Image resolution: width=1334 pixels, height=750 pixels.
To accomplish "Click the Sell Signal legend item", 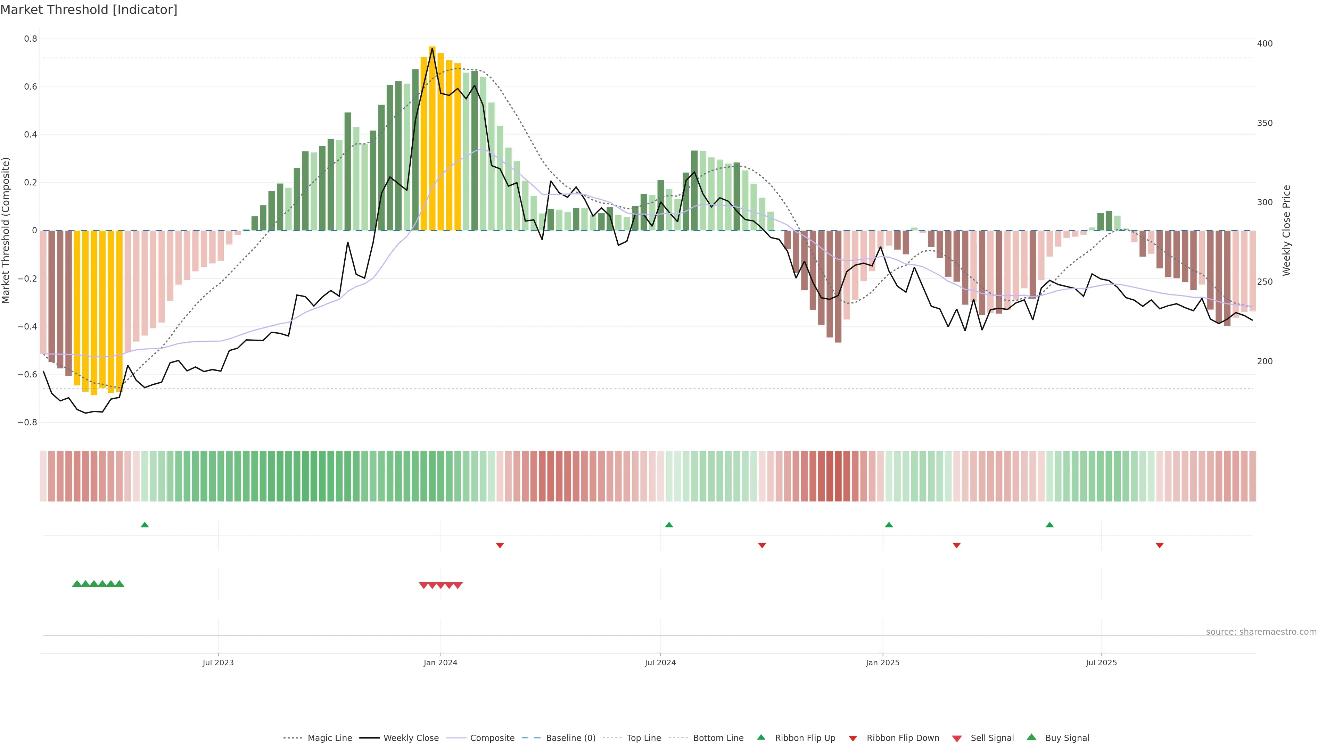I will tap(992, 738).
